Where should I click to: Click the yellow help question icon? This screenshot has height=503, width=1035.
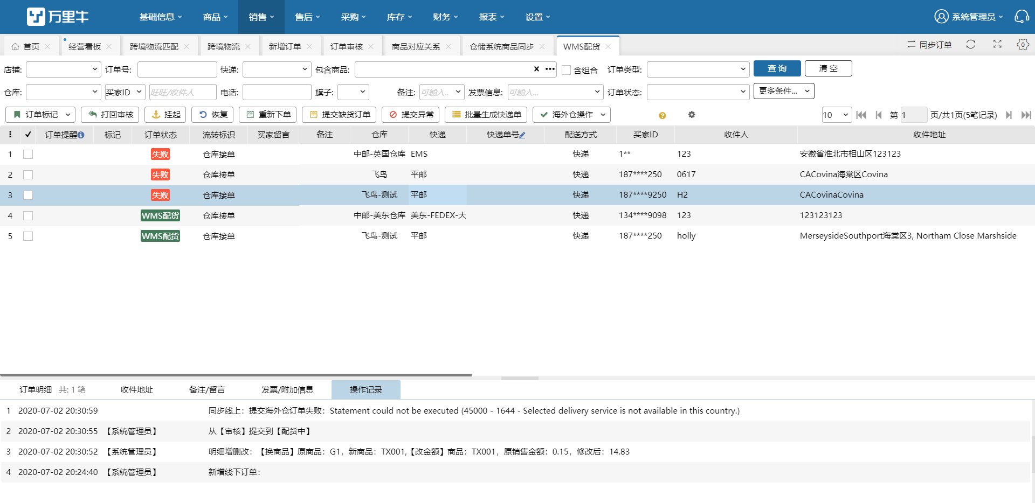[663, 115]
